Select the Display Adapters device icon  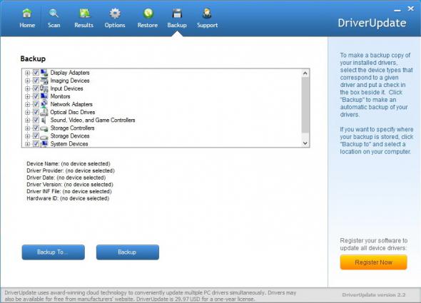point(44,73)
